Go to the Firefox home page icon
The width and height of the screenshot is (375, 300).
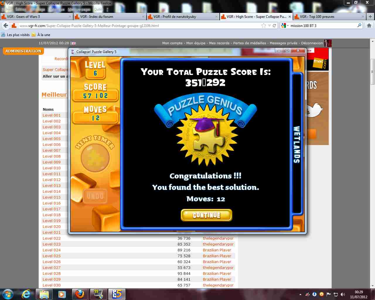(x=369, y=26)
